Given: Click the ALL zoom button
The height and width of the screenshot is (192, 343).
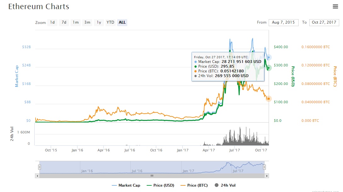Looking at the screenshot, I should pos(122,22).
